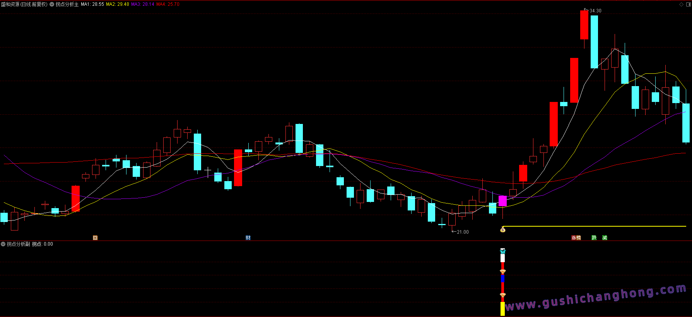Image resolution: width=692 pixels, height=317 pixels.
Task: Select the 盛和资源(日线.前复权) title label
Action: [24, 4]
